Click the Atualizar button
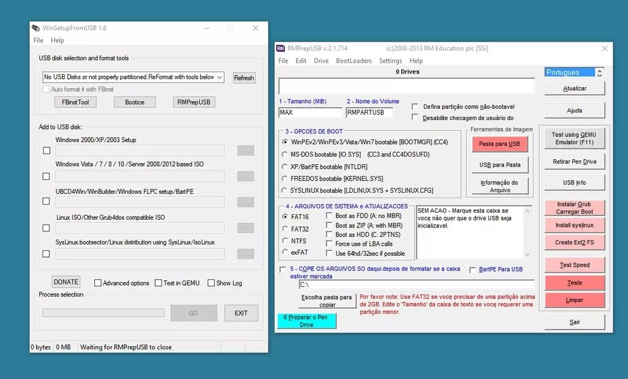Screen dimensions: 628x379 [575, 88]
